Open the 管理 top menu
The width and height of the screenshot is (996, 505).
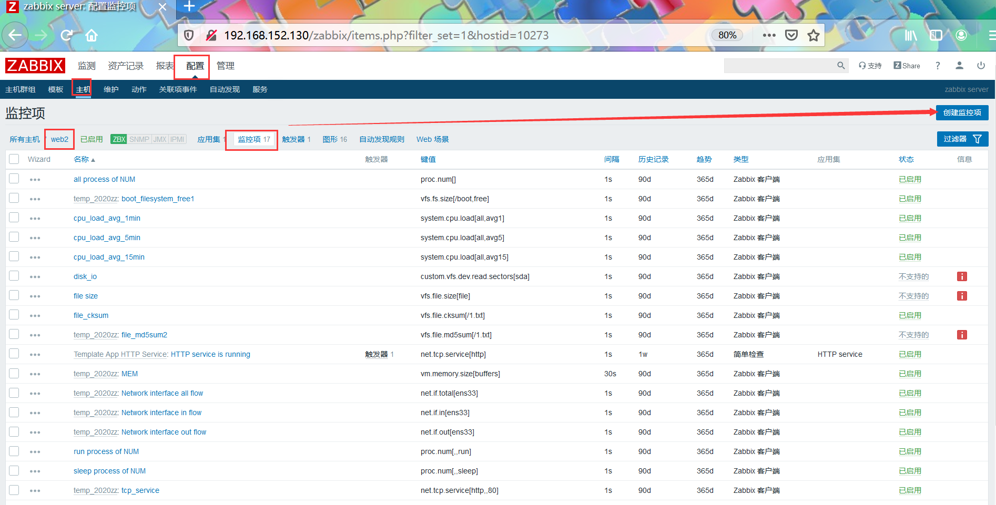pyautogui.click(x=226, y=66)
